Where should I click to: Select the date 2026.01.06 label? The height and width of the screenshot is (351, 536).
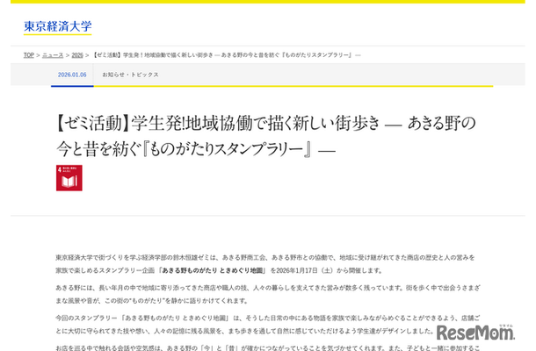click(72, 75)
